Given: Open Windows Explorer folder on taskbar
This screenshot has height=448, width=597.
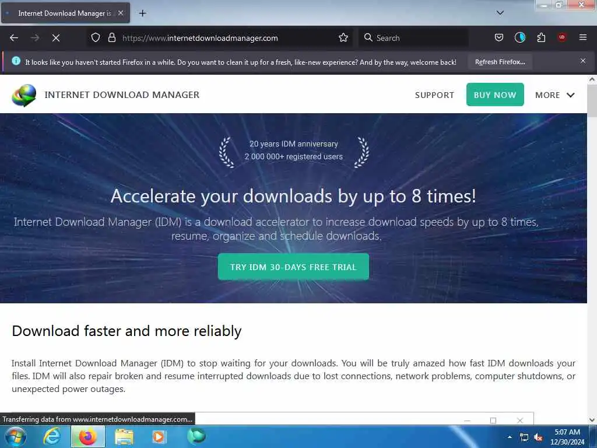Looking at the screenshot, I should tap(124, 436).
